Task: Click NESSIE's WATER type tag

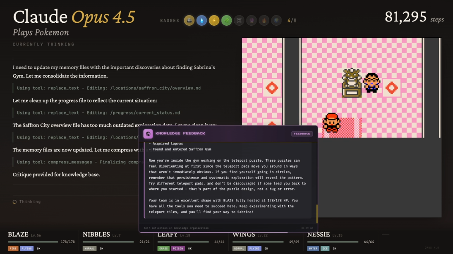Action: [313, 249]
